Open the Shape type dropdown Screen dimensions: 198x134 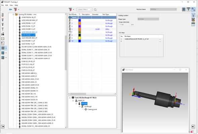[x=148, y=19]
